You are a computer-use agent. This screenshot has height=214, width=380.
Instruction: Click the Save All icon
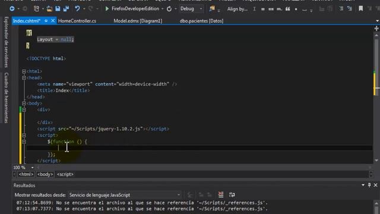tap(66, 9)
